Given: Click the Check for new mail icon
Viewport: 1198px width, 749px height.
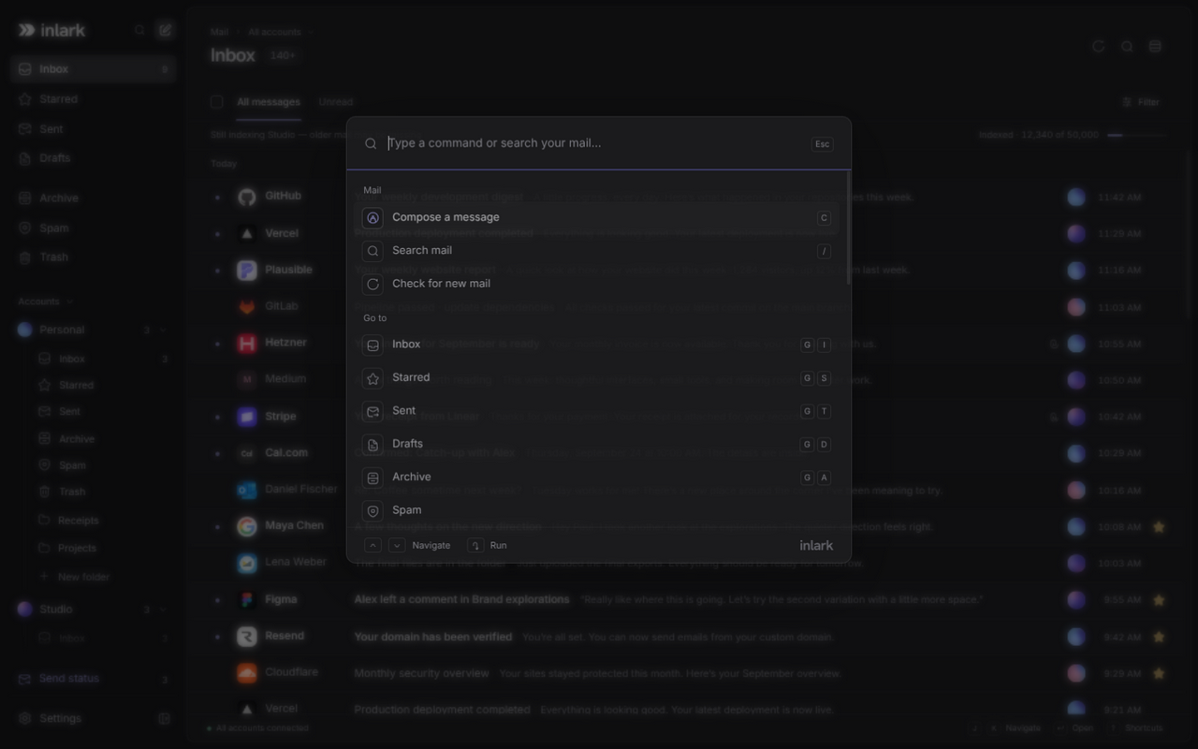Looking at the screenshot, I should [373, 284].
